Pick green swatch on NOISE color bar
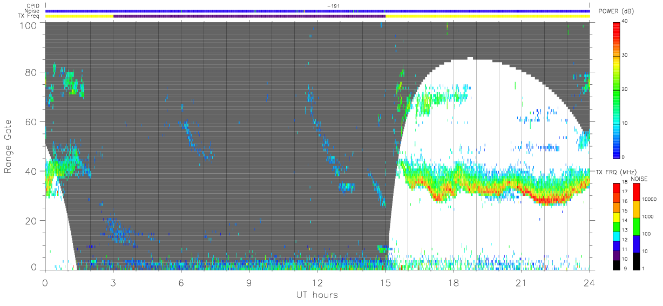 636,226
